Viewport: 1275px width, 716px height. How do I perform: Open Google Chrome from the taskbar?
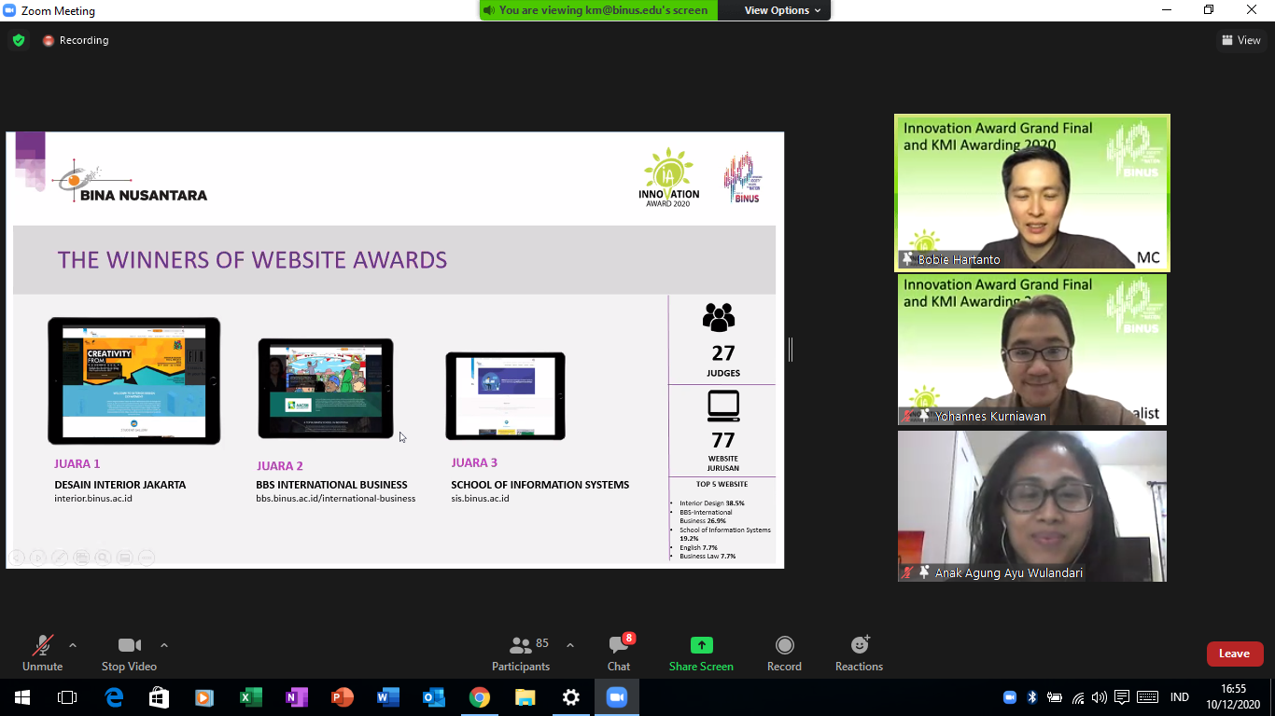(x=480, y=697)
